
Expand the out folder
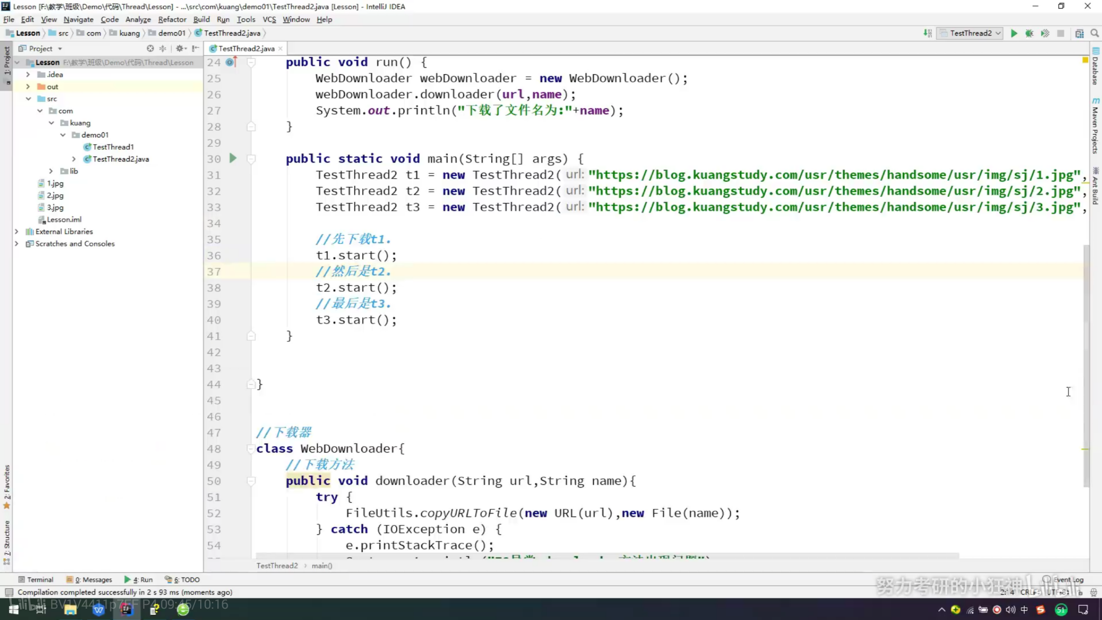(28, 87)
